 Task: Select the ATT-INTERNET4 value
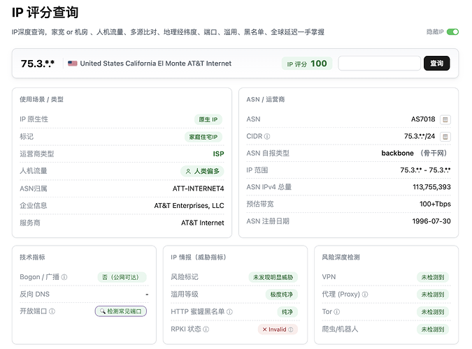(x=198, y=188)
